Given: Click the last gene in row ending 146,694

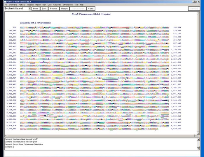Looking at the screenshot, I should [x=168, y=27].
